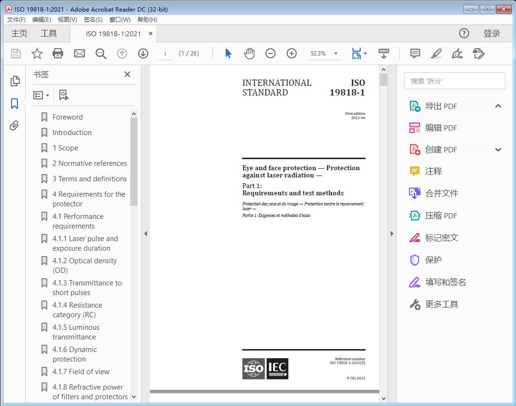
Task: Click the zoom in plus button
Action: tap(292, 54)
